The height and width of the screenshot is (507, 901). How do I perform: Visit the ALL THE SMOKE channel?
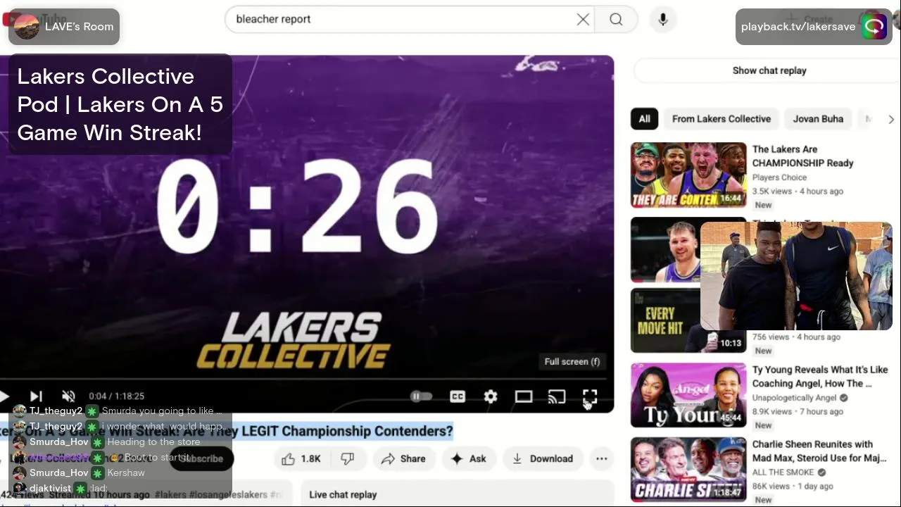[x=783, y=472]
